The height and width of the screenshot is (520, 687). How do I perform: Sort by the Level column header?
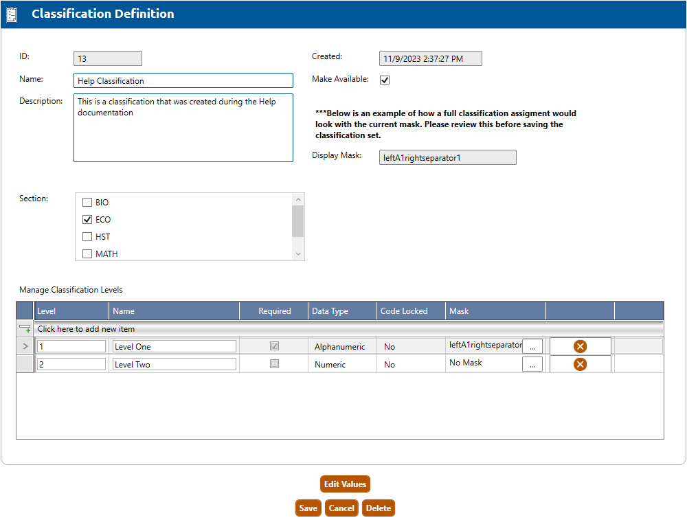[x=47, y=311]
